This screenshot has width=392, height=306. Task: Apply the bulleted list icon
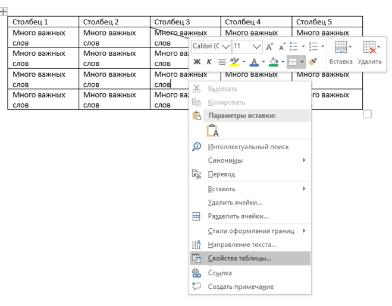pos(294,46)
